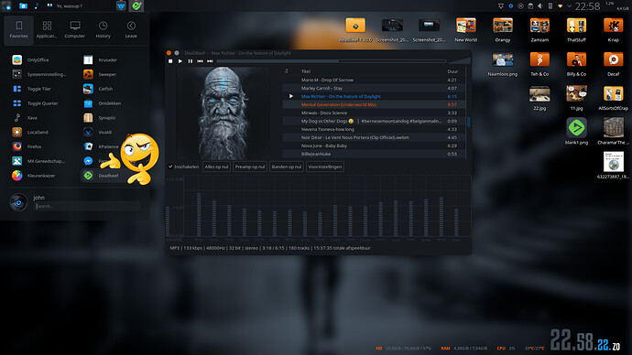Select track Marley Carroll - Stay
The width and height of the screenshot is (632, 355).
point(374,88)
